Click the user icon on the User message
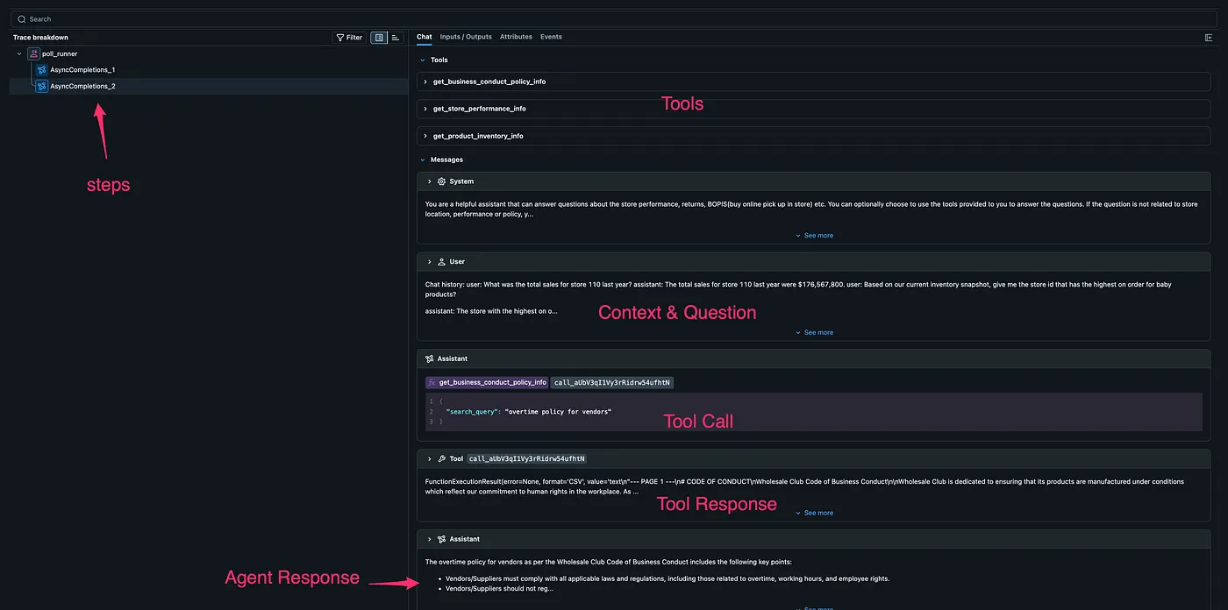1228x610 pixels. (439, 261)
